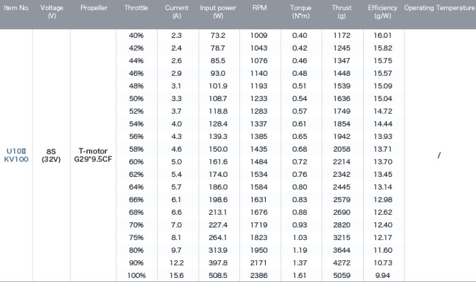
Task: Click the Torque (N*m) column header
Action: pyautogui.click(x=301, y=12)
